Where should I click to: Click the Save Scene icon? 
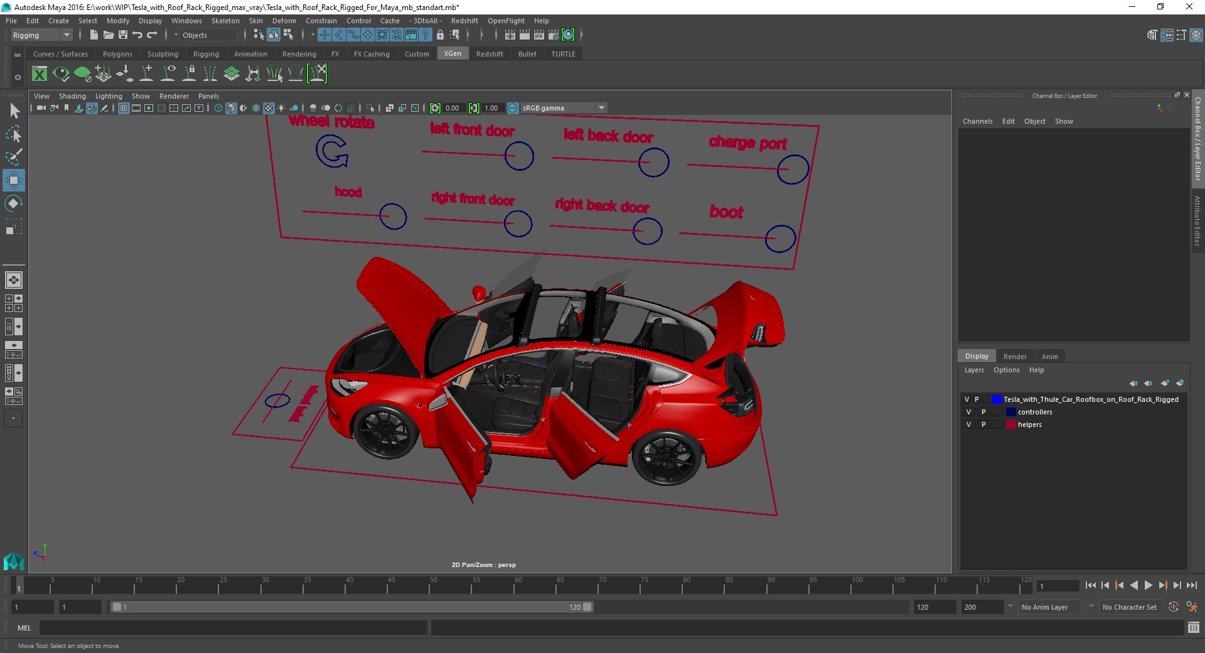pos(123,35)
